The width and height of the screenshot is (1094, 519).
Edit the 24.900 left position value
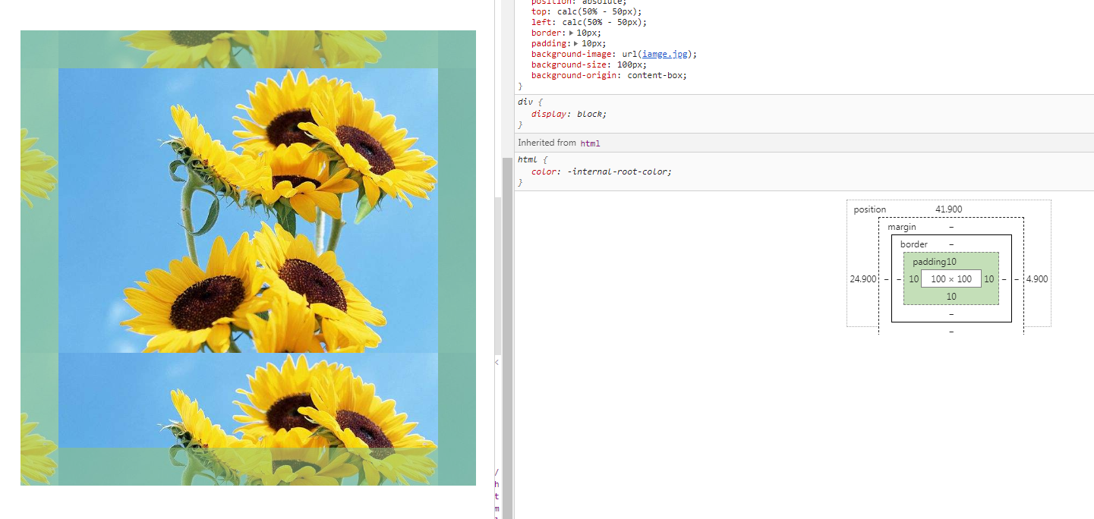(863, 279)
